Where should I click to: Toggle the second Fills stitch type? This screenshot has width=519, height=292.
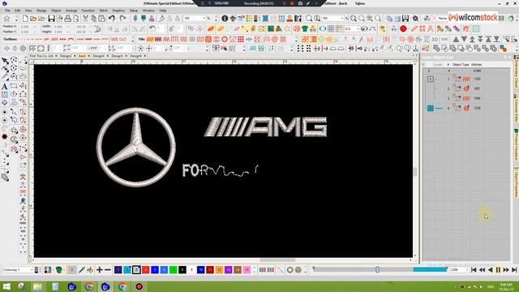coord(158,40)
